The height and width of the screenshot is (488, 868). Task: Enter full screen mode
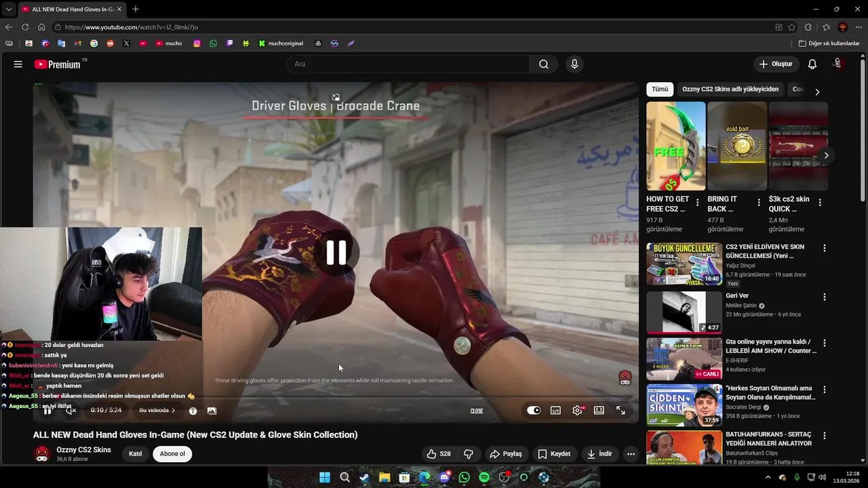coord(620,411)
